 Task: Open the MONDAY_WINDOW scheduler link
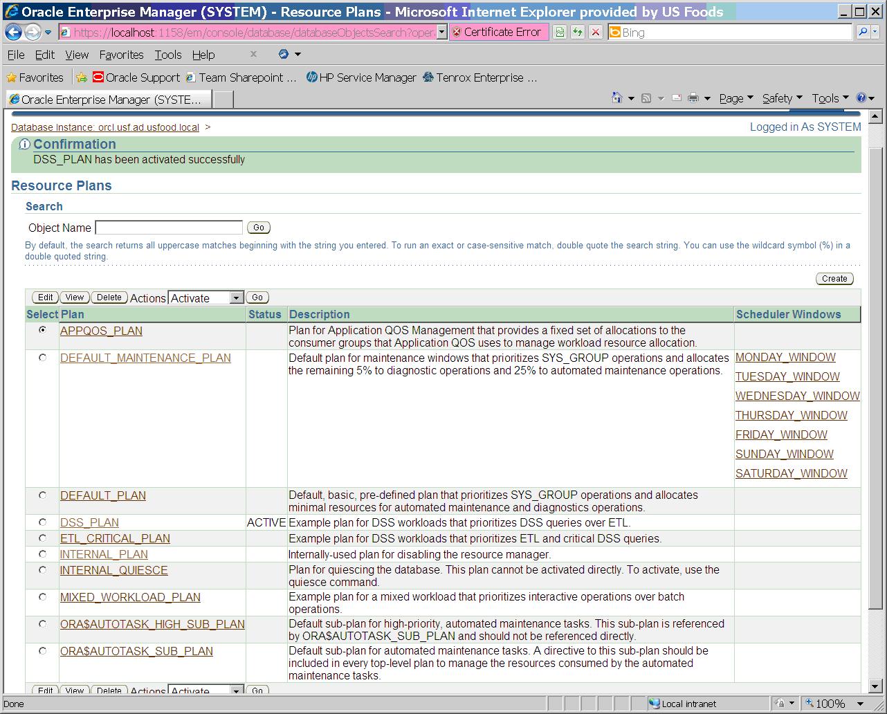(x=785, y=357)
